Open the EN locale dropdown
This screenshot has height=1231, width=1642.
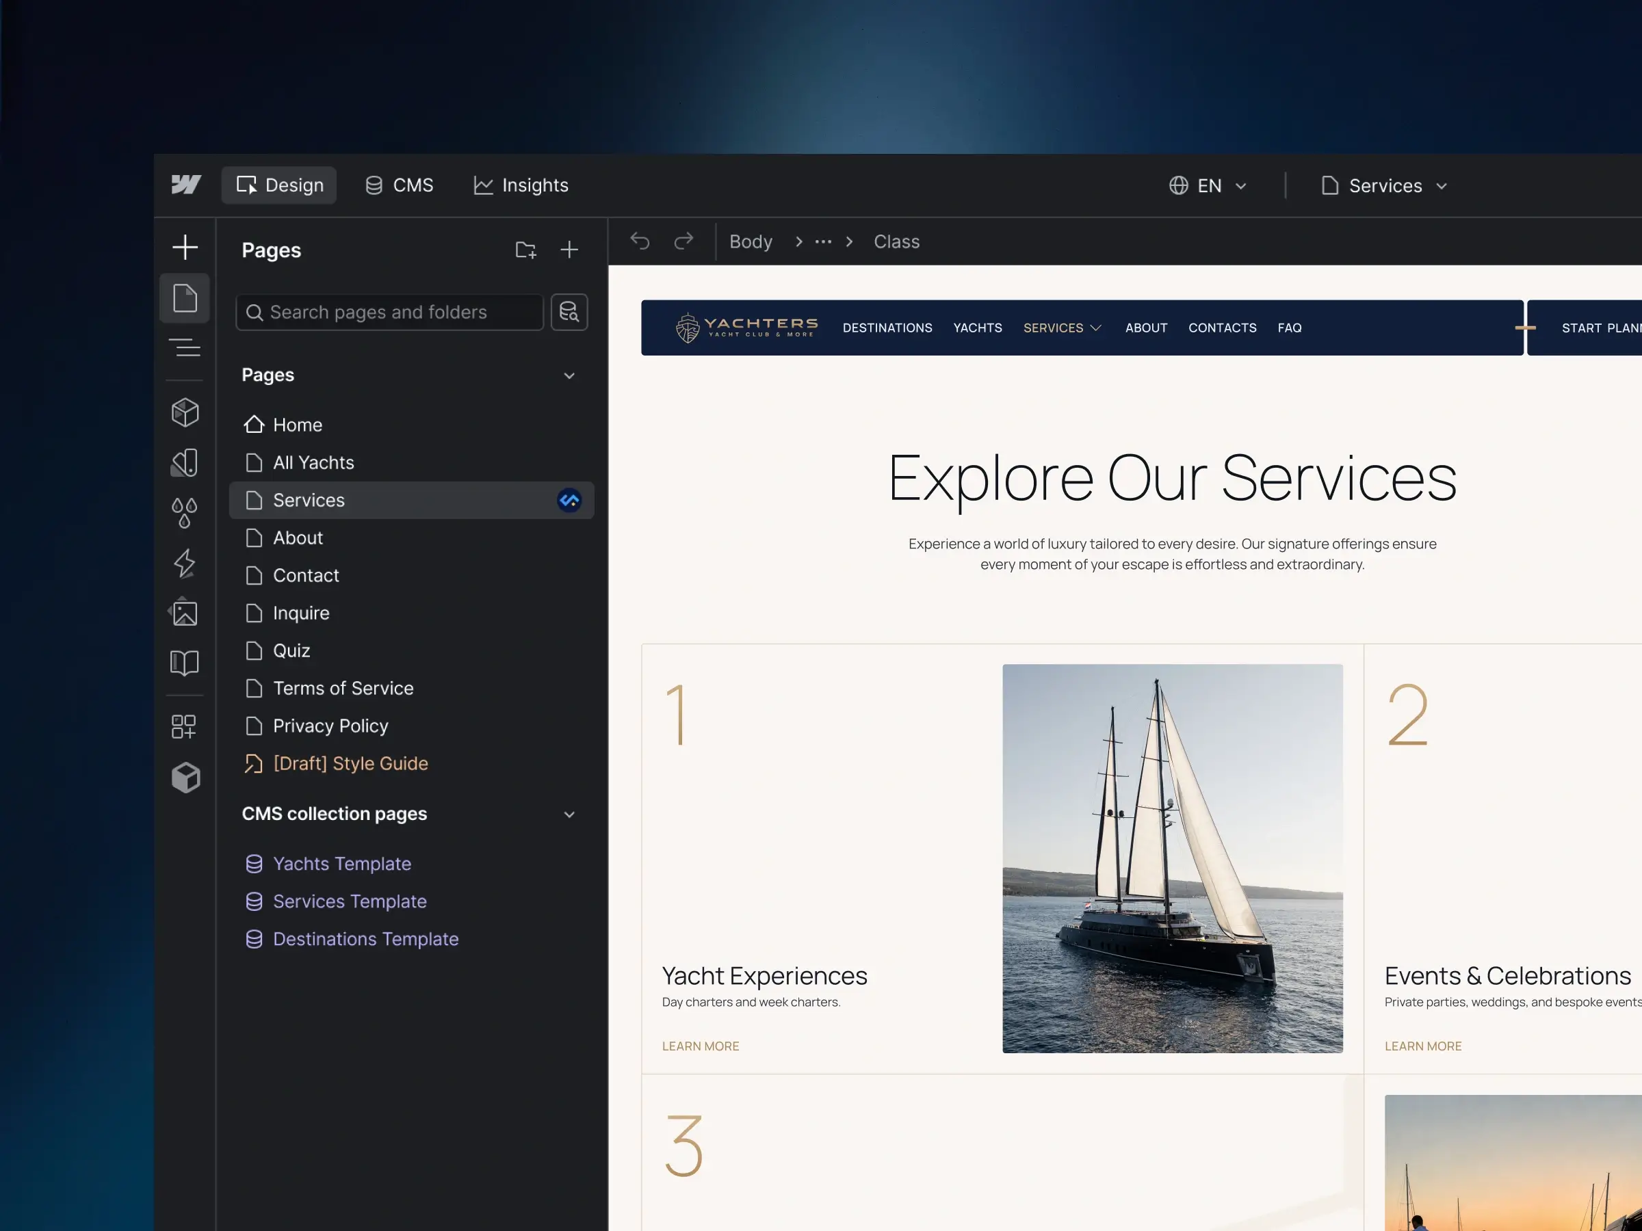pos(1208,185)
